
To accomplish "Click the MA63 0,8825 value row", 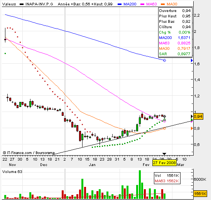I will coord(175,43).
